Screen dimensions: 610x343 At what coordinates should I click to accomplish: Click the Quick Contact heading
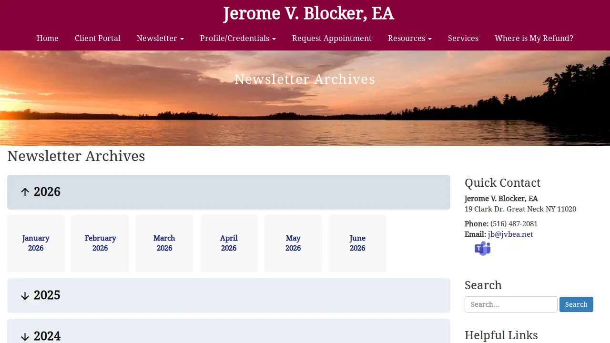(x=502, y=183)
